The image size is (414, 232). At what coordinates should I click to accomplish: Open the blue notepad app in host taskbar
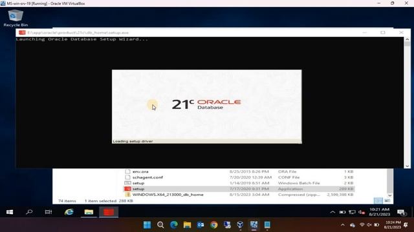267,225
